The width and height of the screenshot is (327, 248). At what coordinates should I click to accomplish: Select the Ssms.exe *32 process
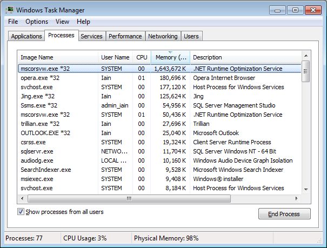click(160, 105)
